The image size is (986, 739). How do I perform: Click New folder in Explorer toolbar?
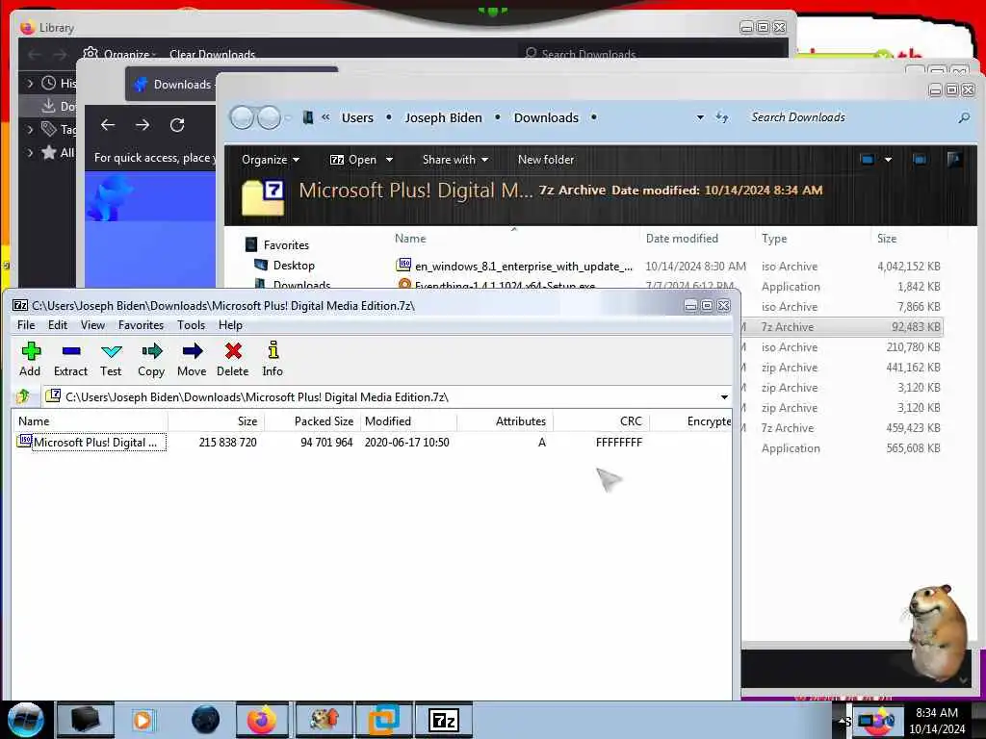click(x=546, y=160)
